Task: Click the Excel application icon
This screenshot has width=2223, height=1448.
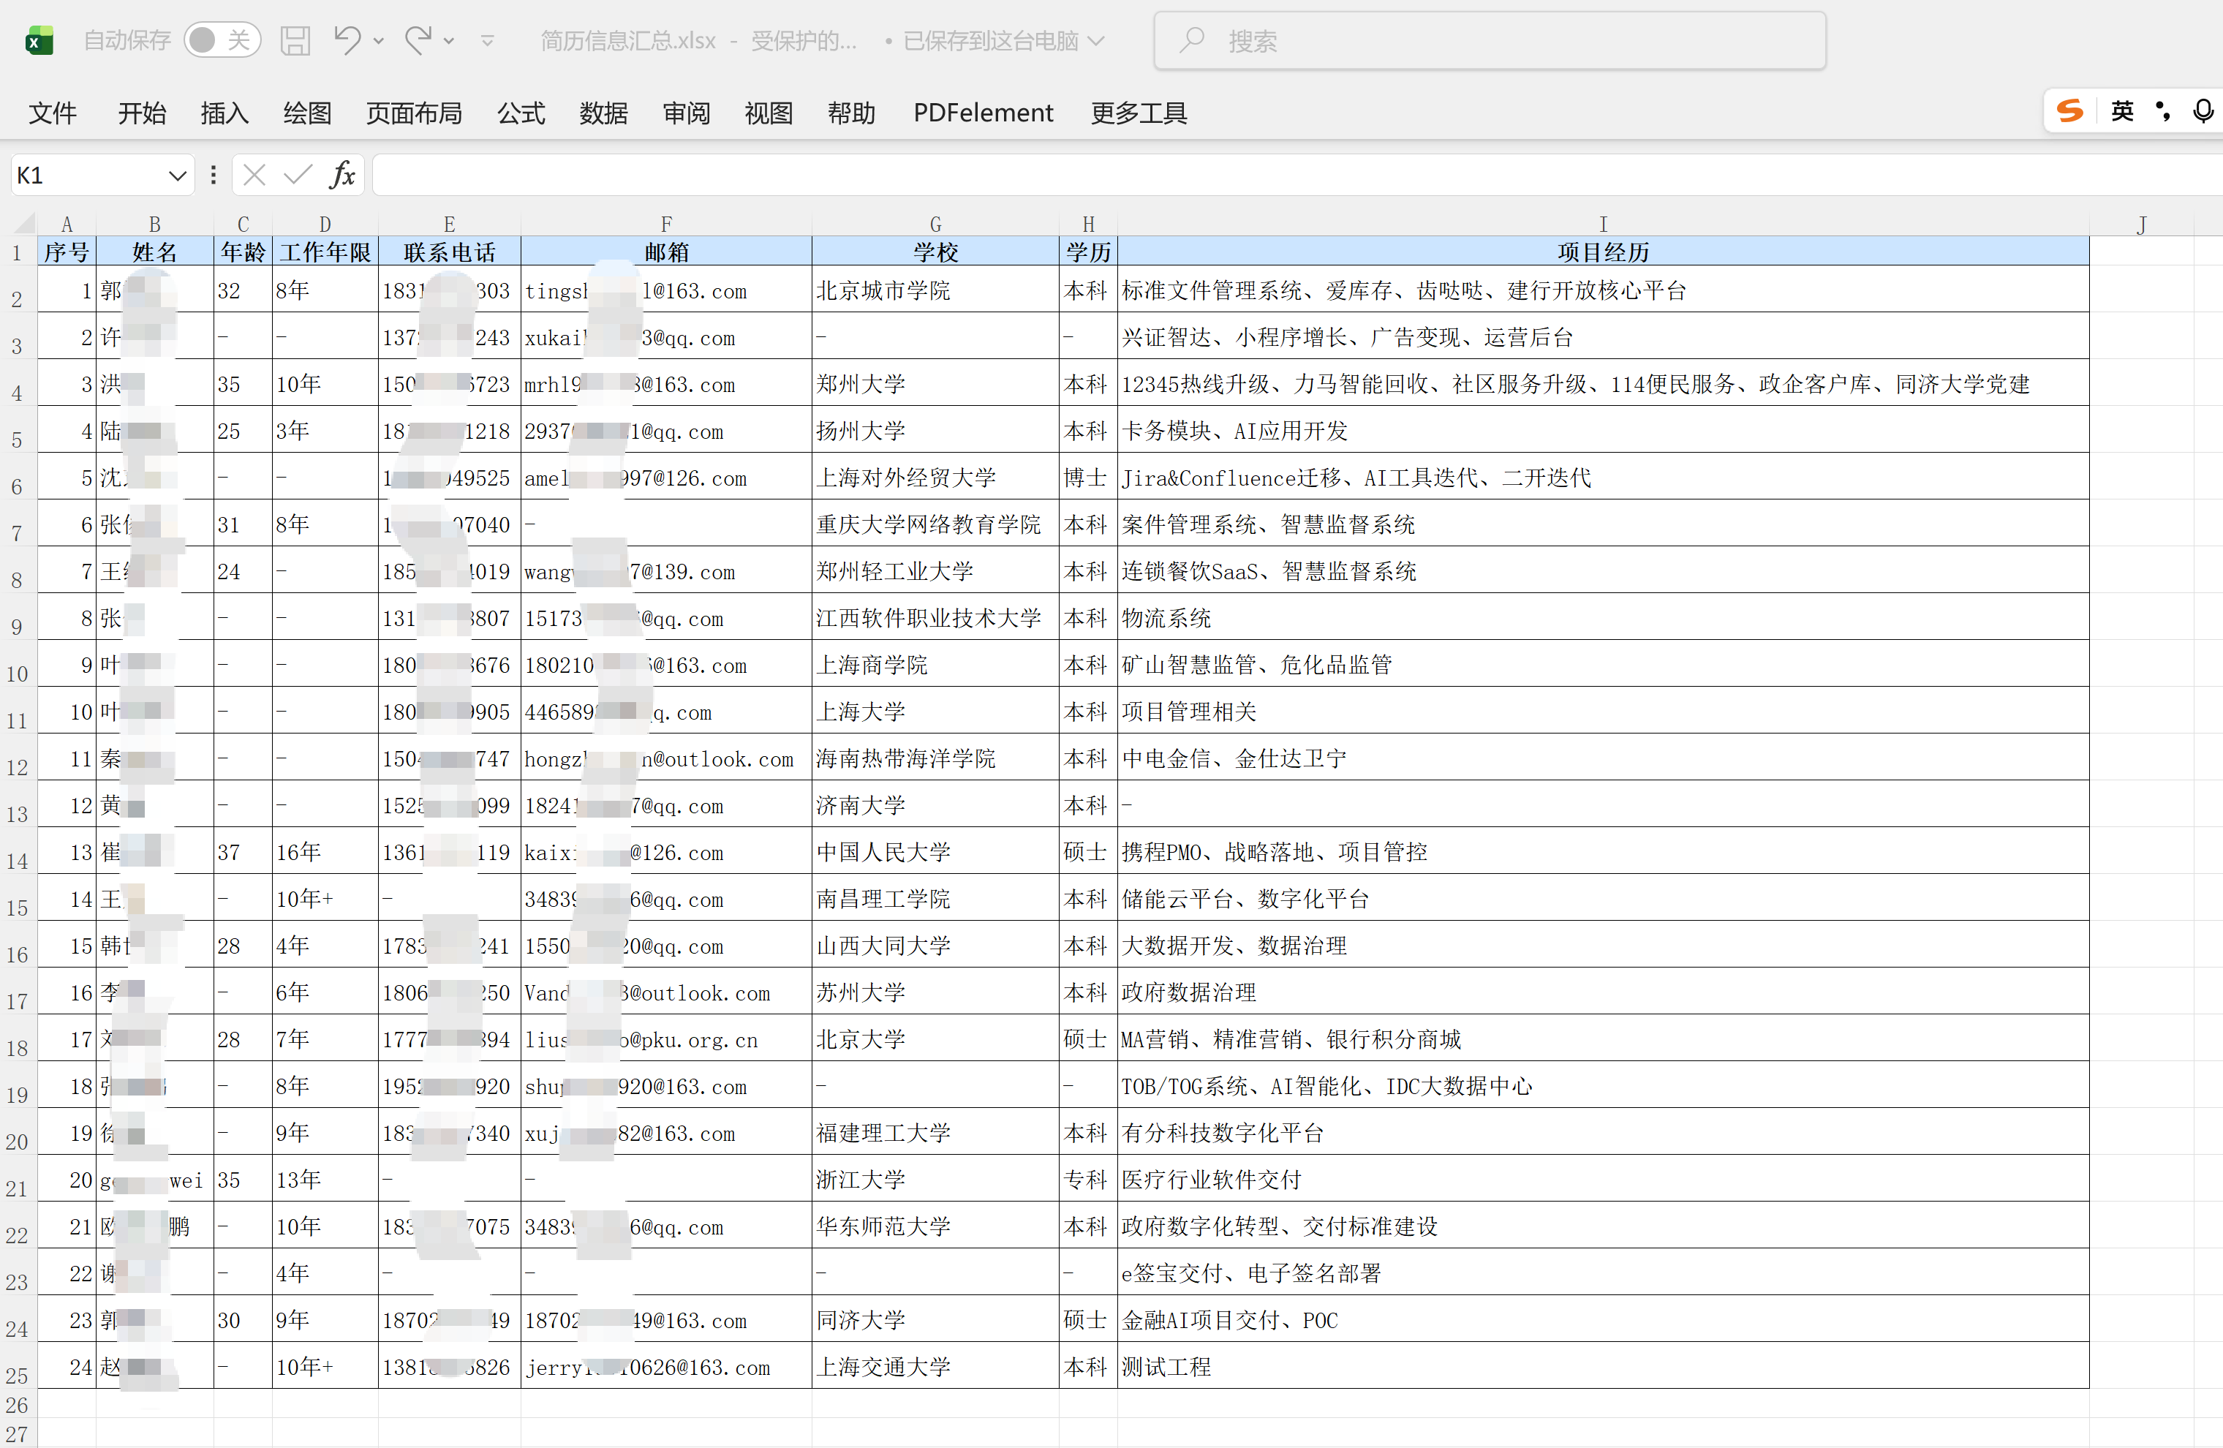Action: (x=38, y=40)
